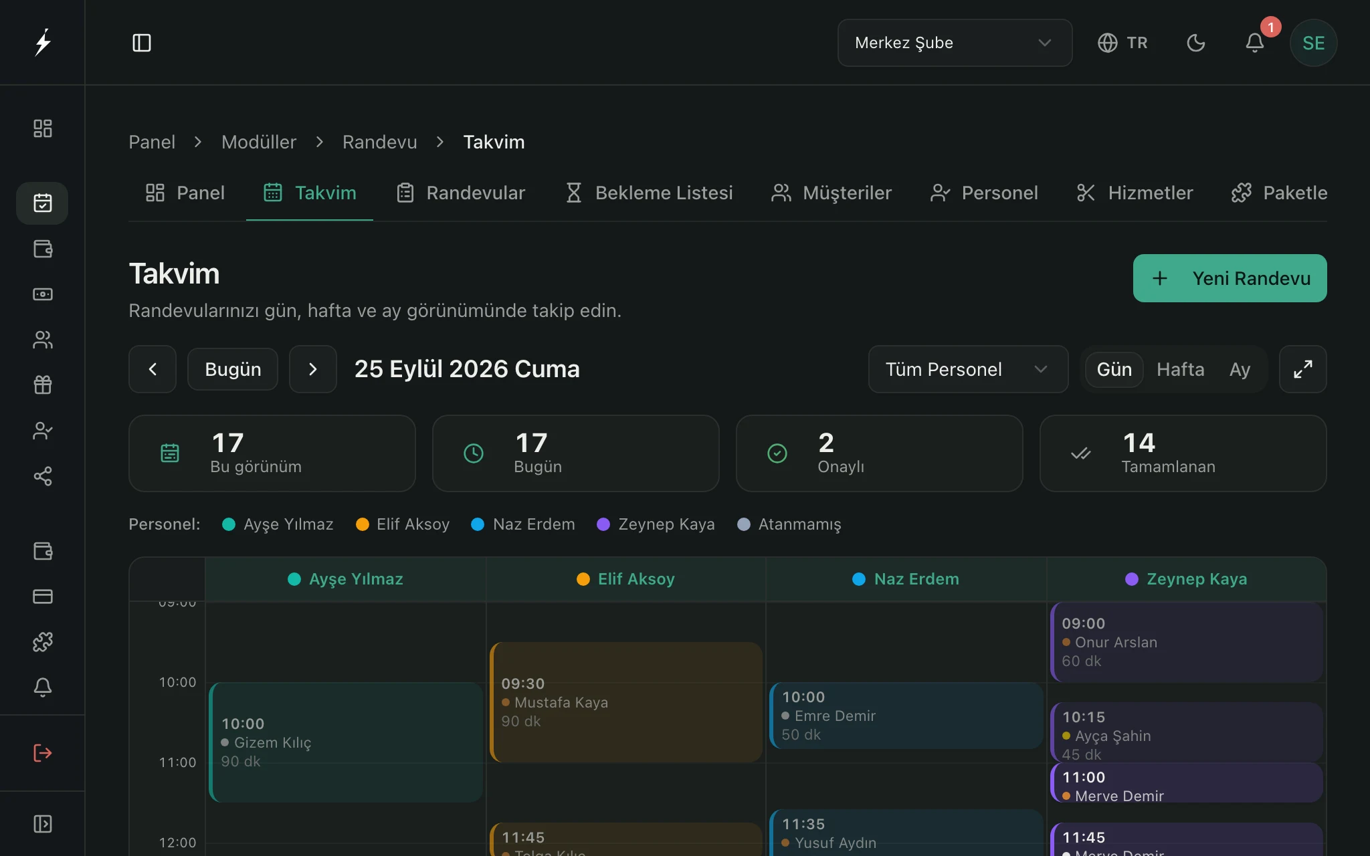Viewport: 1370px width, 856px height.
Task: Open the puzzle piece icon in sidebar
Action: click(43, 642)
